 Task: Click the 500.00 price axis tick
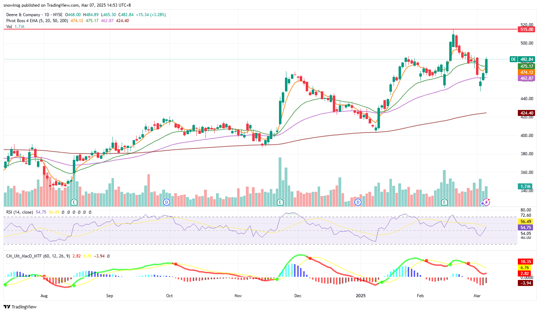point(527,43)
